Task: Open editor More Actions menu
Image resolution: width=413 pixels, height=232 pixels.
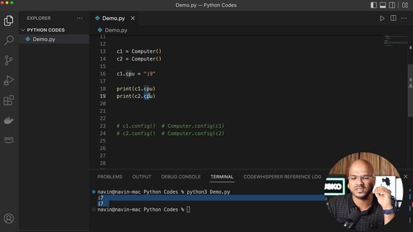Action: (404, 18)
